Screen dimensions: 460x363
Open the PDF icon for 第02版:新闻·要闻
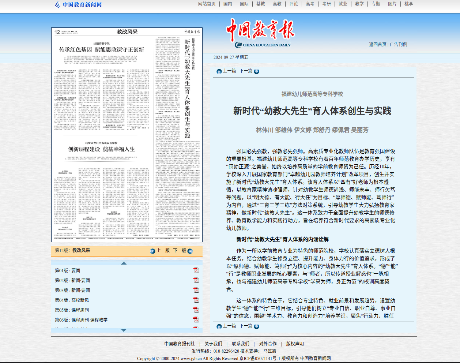(x=196, y=280)
